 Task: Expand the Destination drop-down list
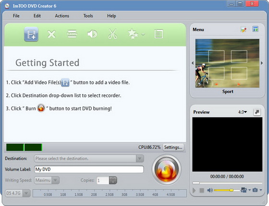click(140, 159)
